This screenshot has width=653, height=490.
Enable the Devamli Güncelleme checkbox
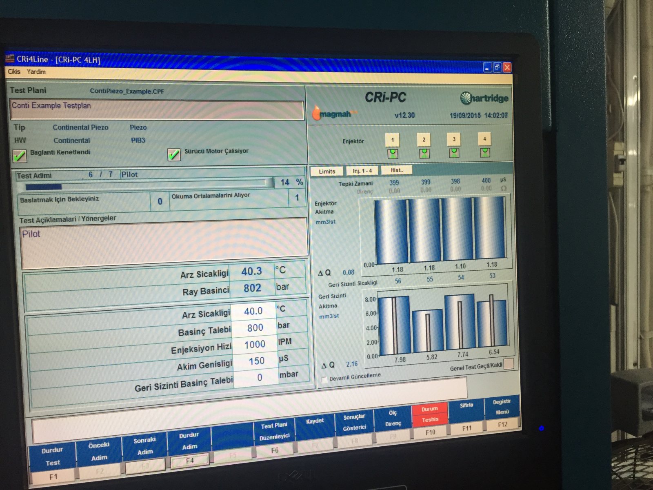tap(324, 380)
